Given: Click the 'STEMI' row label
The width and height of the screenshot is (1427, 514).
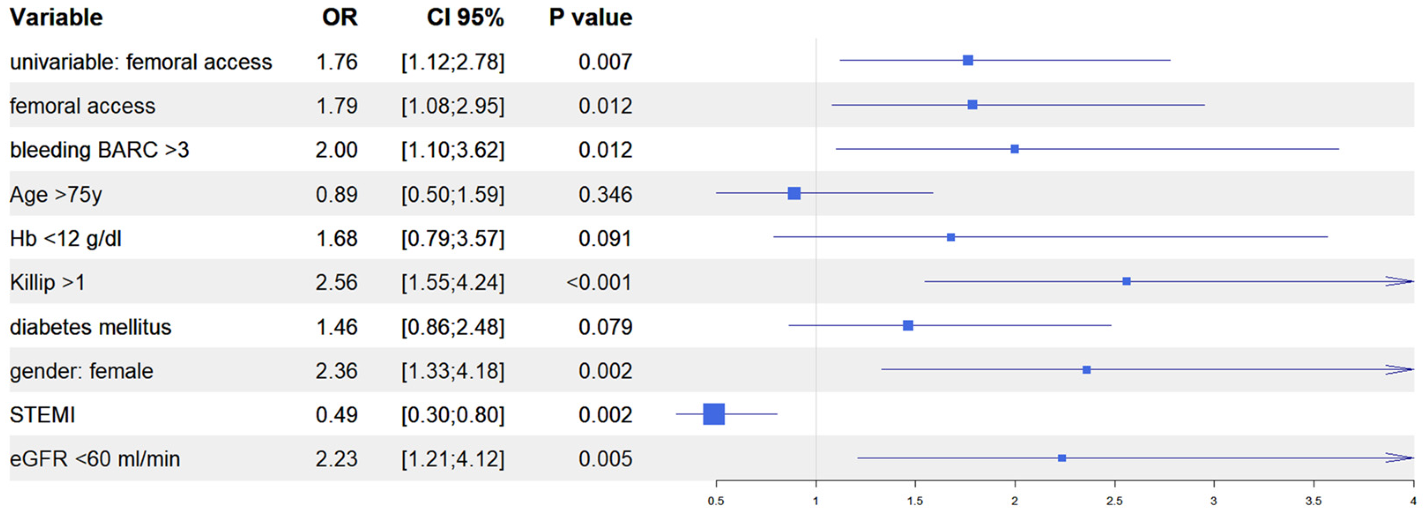Looking at the screenshot, I should 42,415.
